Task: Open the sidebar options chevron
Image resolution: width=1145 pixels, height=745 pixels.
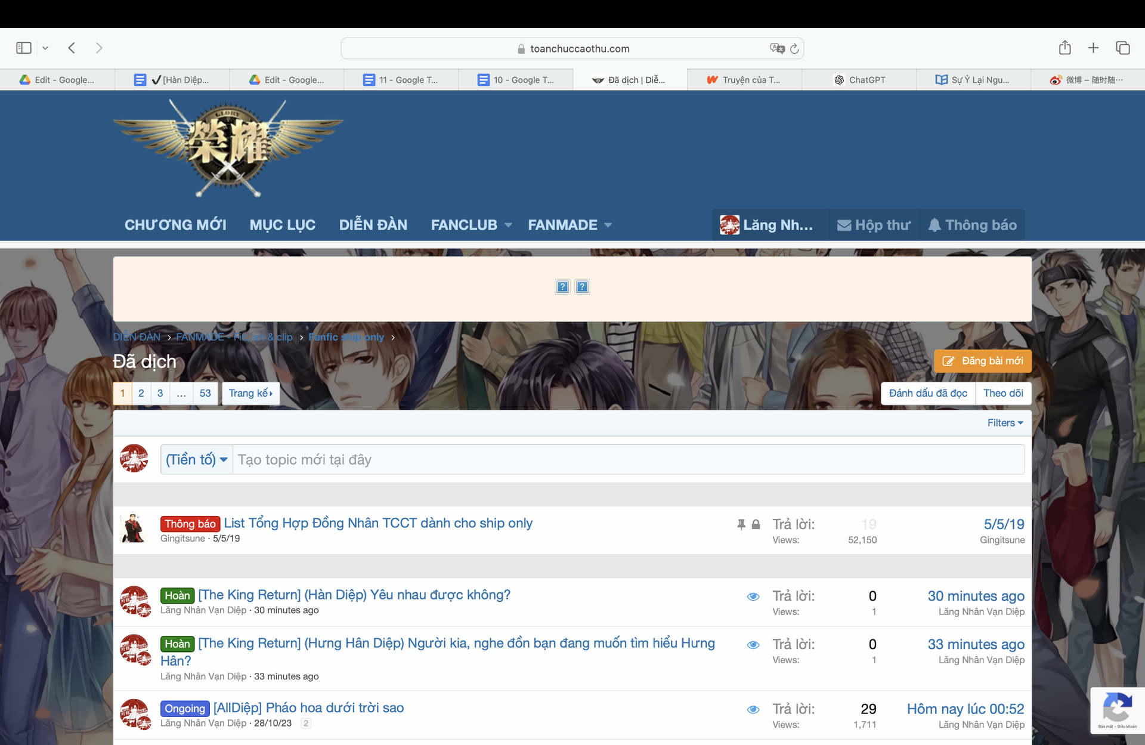Action: [45, 48]
